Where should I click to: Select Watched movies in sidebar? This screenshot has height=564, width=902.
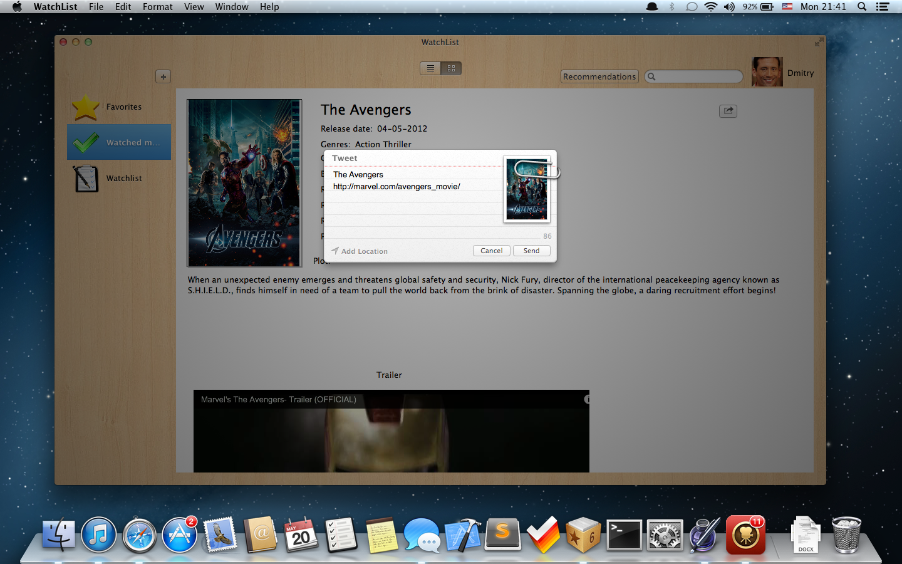119,142
